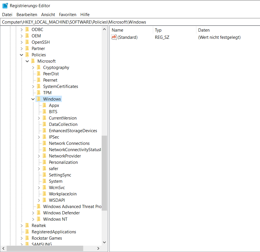
Task: Click the tree scroll down arrow
Action: point(104,243)
